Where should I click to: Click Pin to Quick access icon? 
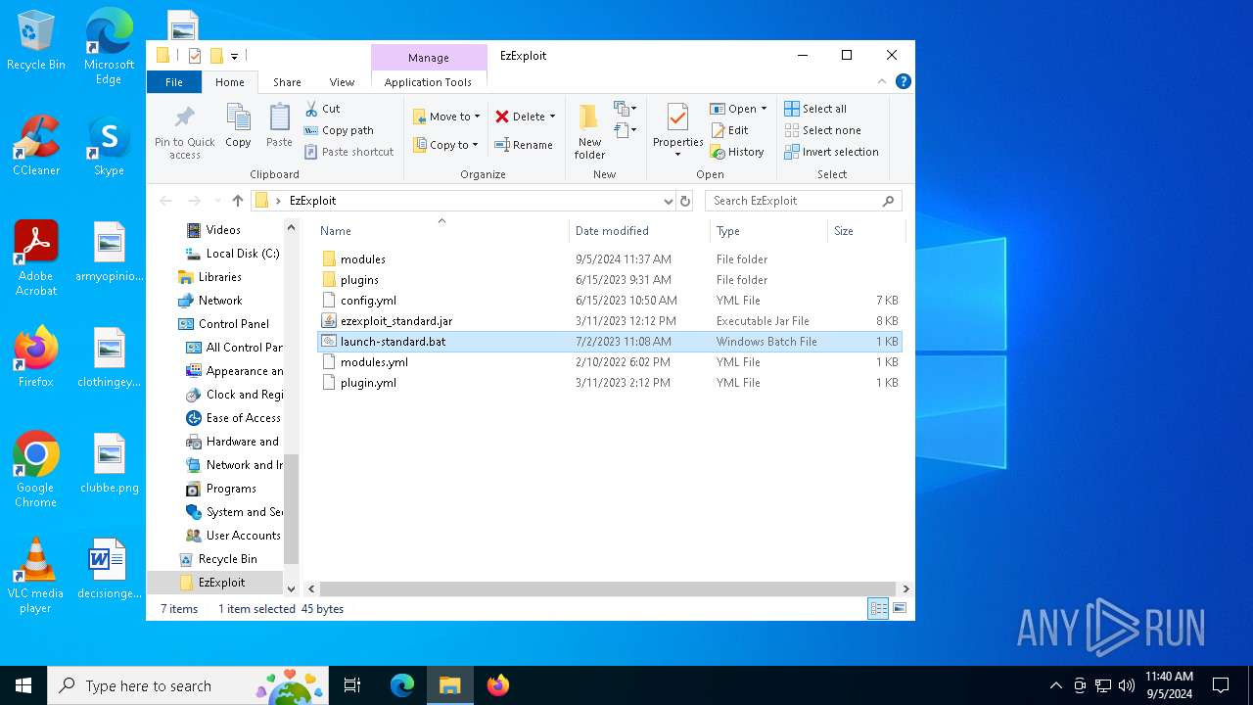click(x=184, y=131)
